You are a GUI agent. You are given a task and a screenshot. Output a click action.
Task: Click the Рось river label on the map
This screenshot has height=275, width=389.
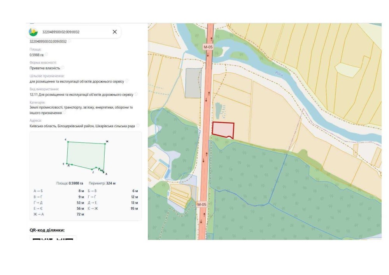(279, 74)
